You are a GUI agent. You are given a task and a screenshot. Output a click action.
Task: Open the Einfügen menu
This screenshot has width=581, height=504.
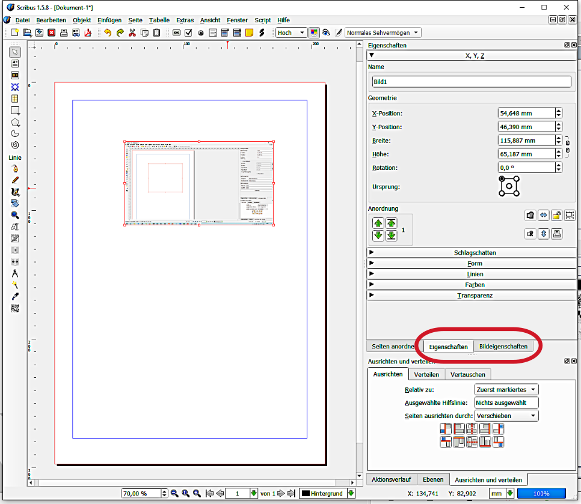109,20
